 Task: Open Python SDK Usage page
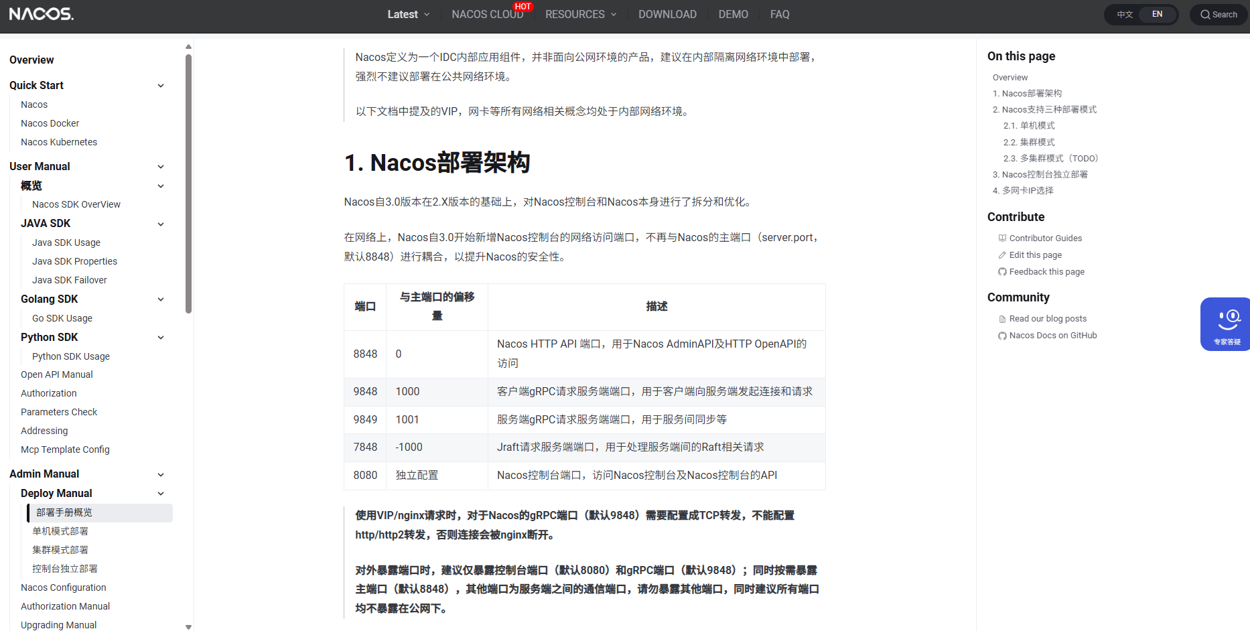(x=71, y=356)
